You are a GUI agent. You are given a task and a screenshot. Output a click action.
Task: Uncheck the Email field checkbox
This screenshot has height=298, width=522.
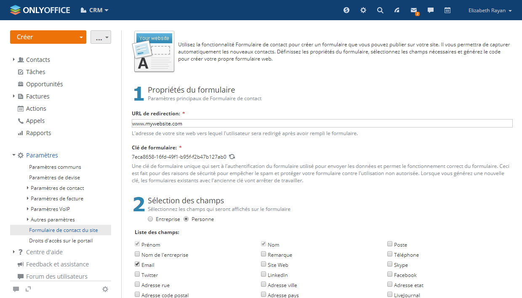coord(137,264)
